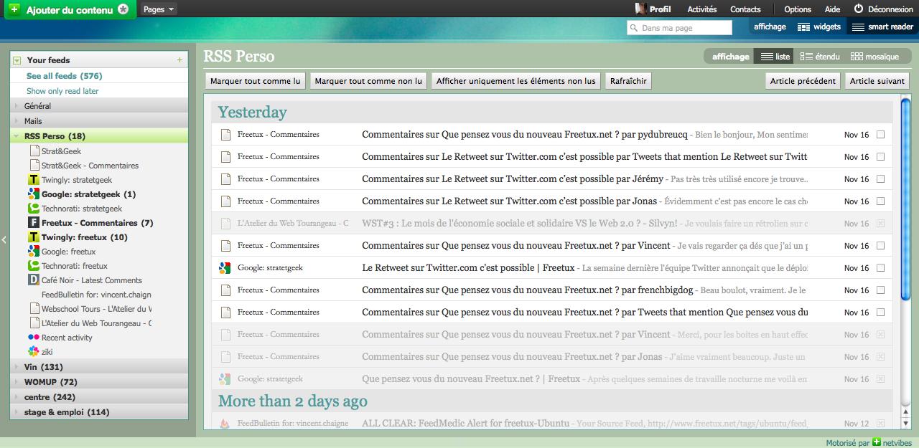Click the netvibes logo in the footer
Viewport: 919px width, 448px height.
pos(876,442)
